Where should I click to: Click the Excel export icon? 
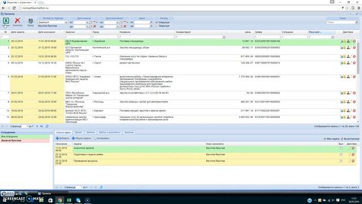pyautogui.click(x=6, y=20)
